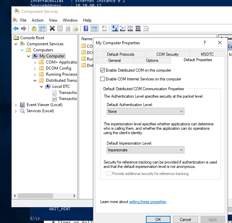The width and height of the screenshot is (232, 223).
Task: Check Enable COM Internet Services checkbox
Action: (102, 79)
